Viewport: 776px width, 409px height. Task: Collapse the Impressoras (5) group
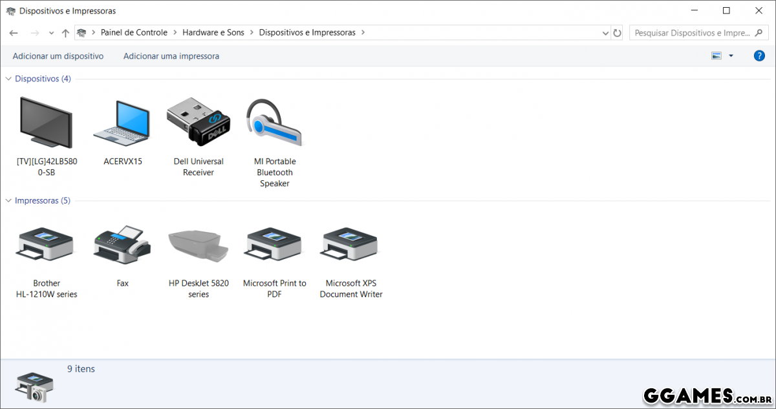tap(8, 201)
